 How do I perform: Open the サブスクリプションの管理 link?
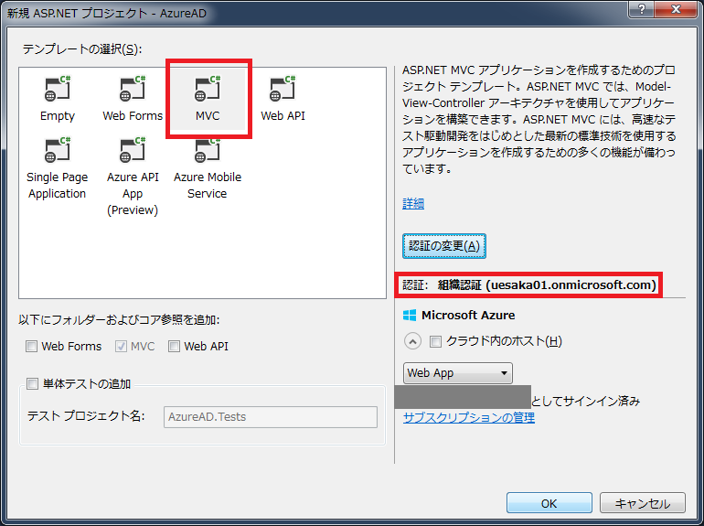click(469, 418)
